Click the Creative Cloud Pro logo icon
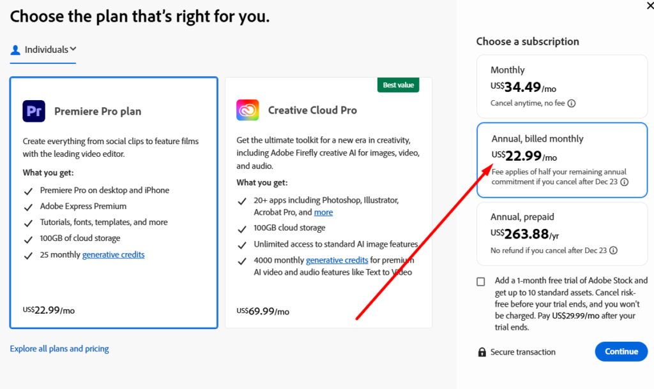This screenshot has width=654, height=389. point(247,110)
